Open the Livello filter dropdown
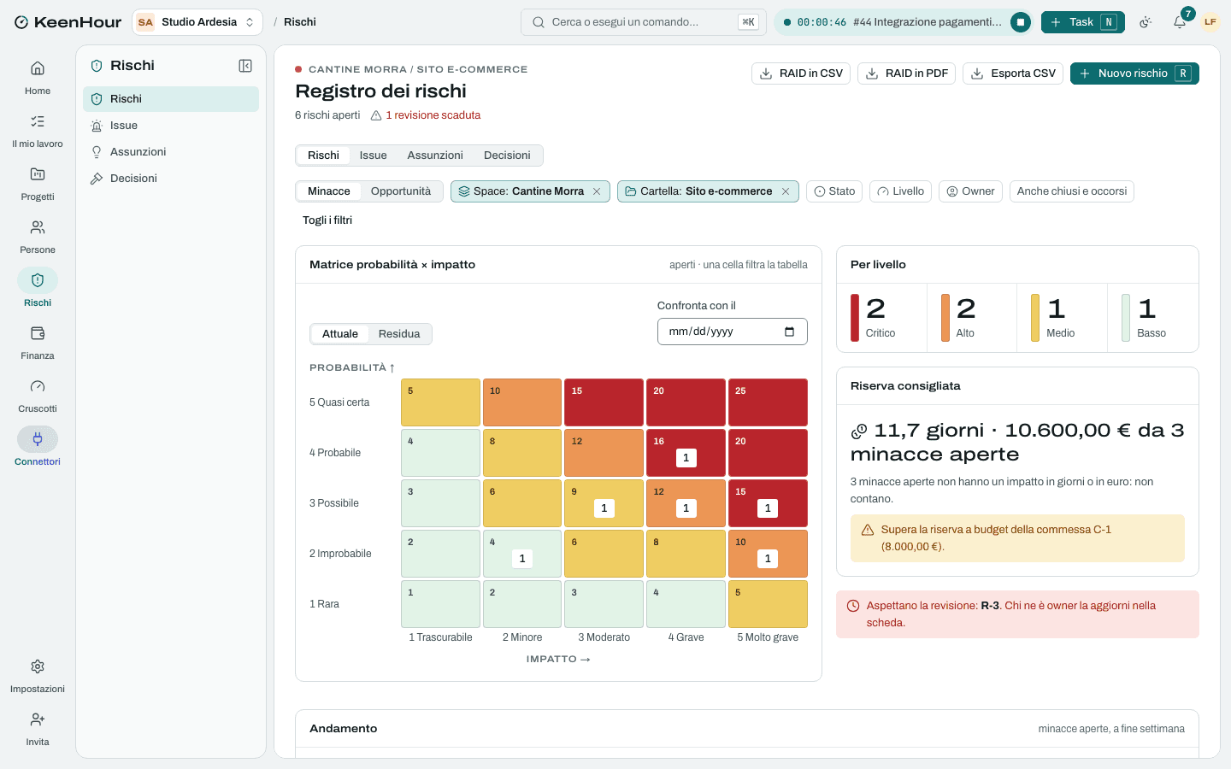1231x769 pixels. point(900,191)
